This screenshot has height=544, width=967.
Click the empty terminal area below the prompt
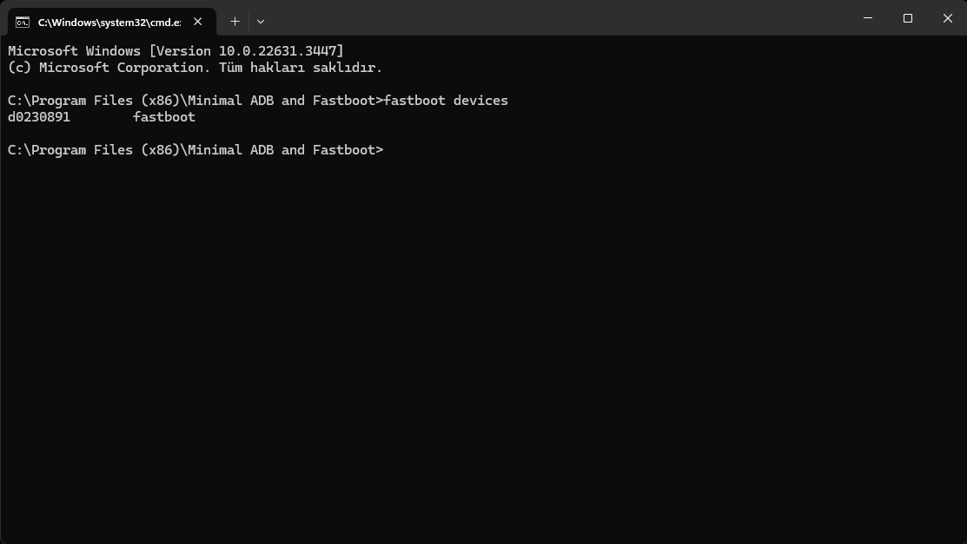pos(483,347)
